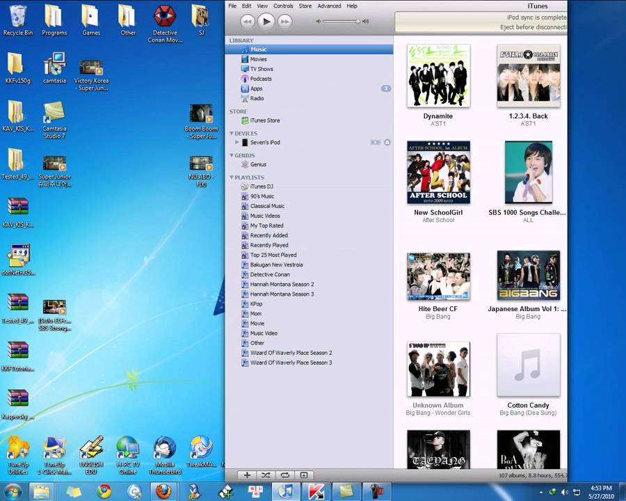Open the iTunes DJ playlist

point(309,186)
